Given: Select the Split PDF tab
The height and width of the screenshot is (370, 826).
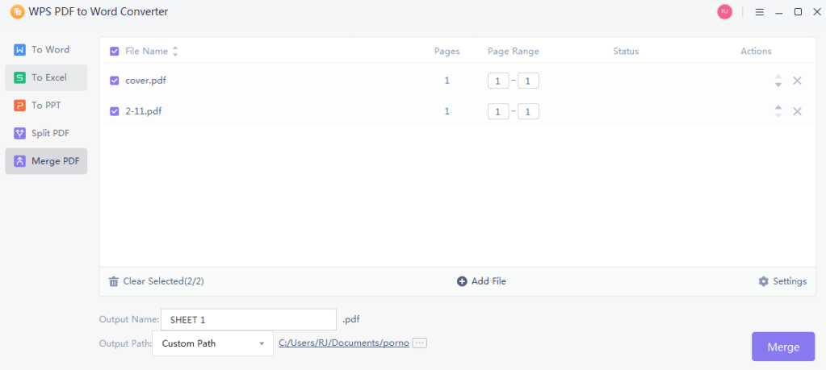Looking at the screenshot, I should point(46,133).
